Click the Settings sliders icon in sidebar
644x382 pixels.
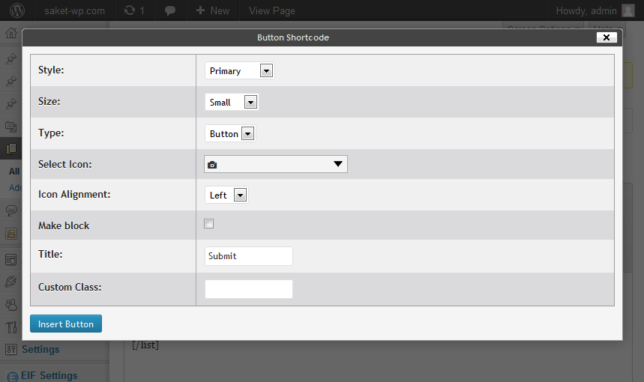pyautogui.click(x=11, y=350)
